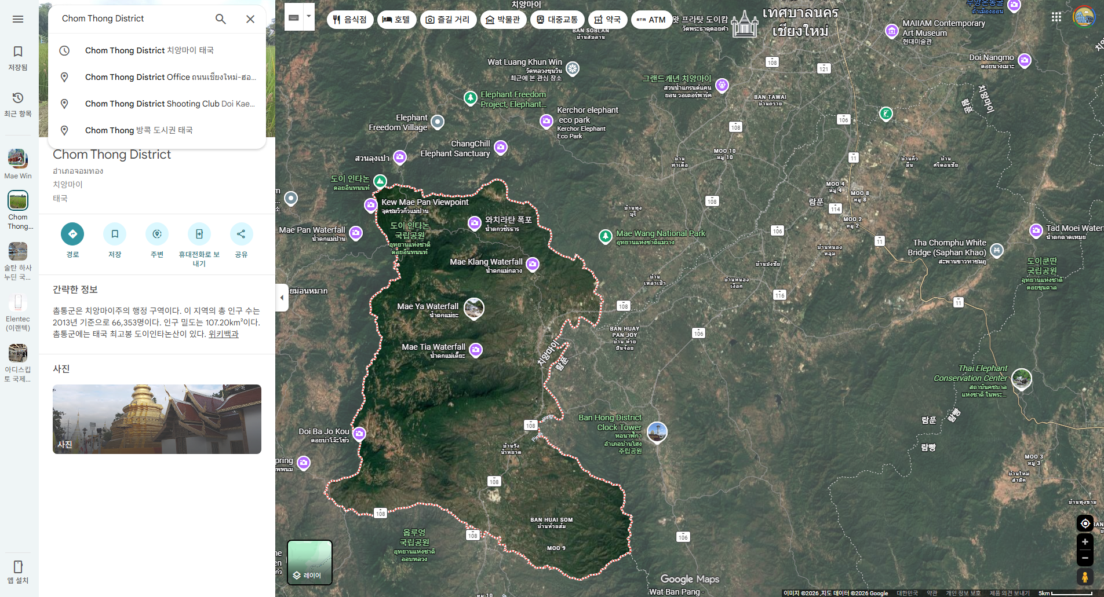Click the ChangChill Elephant Sanctuary pin

coord(501,147)
